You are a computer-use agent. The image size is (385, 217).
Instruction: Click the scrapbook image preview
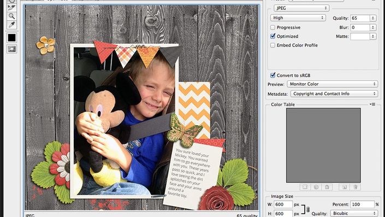141,108
